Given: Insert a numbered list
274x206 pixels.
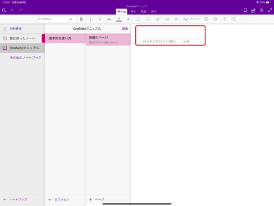Looking at the screenshot, I should [x=148, y=19].
